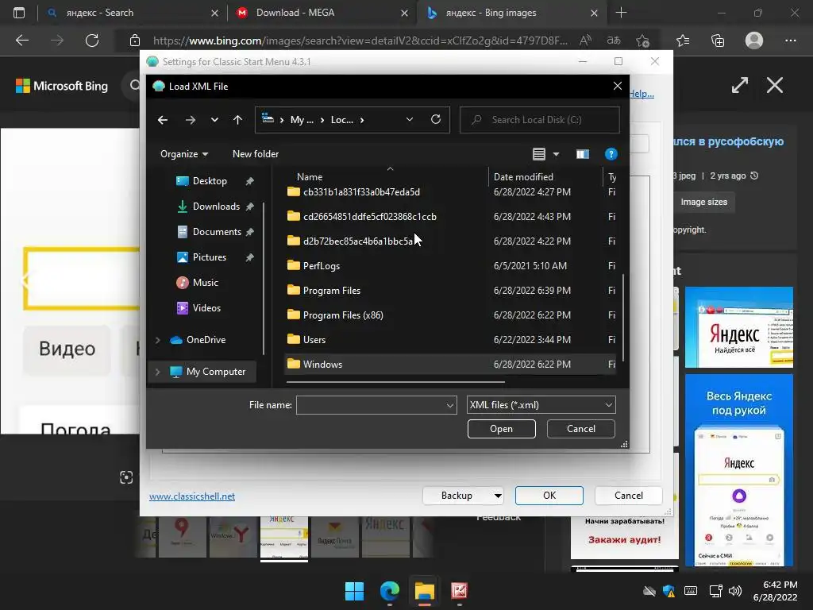This screenshot has width=813, height=610.
Task: Expand Bing image viewer to fullscreen
Action: tap(740, 85)
